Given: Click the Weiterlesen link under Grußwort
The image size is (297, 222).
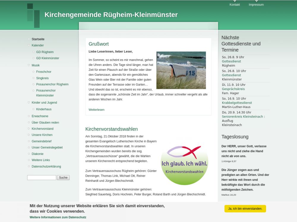Looking at the screenshot, I should pyautogui.click(x=97, y=110).
